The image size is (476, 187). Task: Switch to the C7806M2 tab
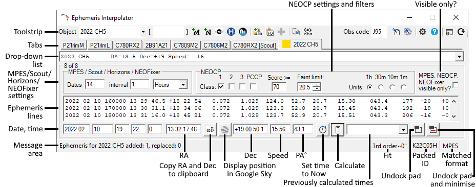click(216, 45)
